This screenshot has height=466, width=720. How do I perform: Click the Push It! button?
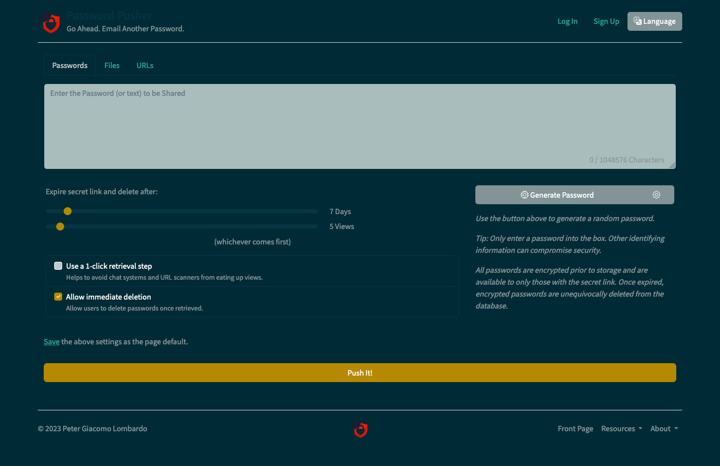click(360, 372)
